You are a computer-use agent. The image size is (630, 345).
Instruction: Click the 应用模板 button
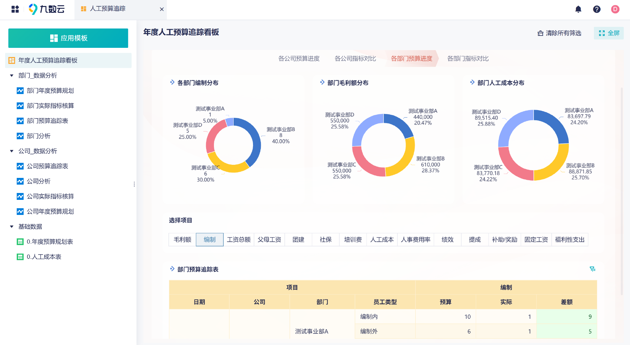click(68, 38)
